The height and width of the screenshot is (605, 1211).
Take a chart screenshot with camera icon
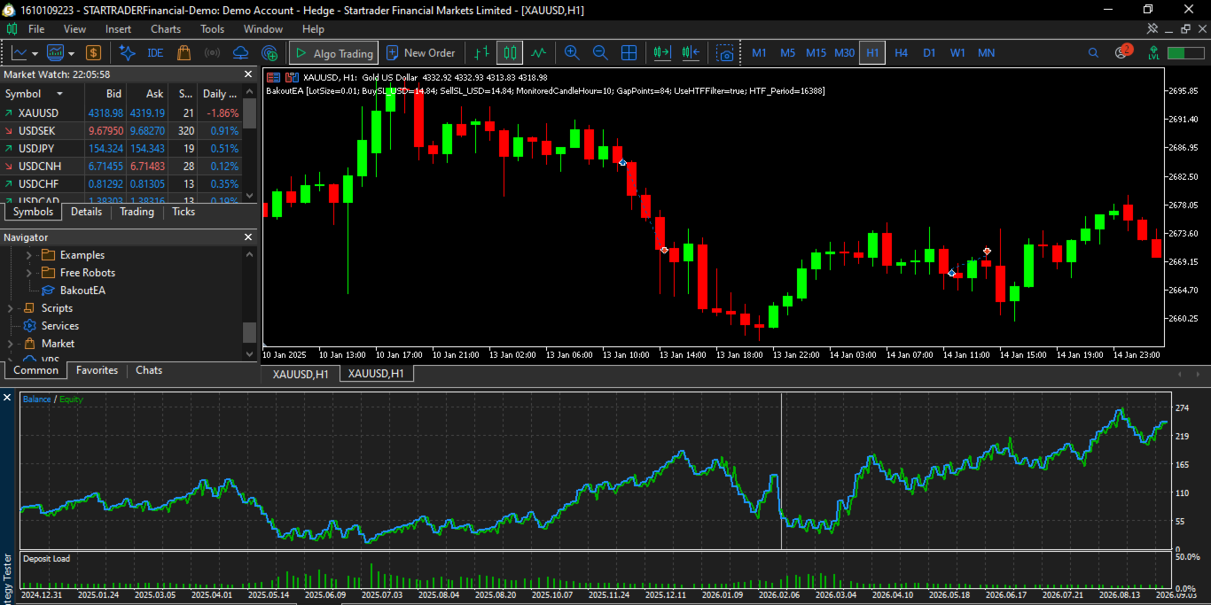(726, 53)
